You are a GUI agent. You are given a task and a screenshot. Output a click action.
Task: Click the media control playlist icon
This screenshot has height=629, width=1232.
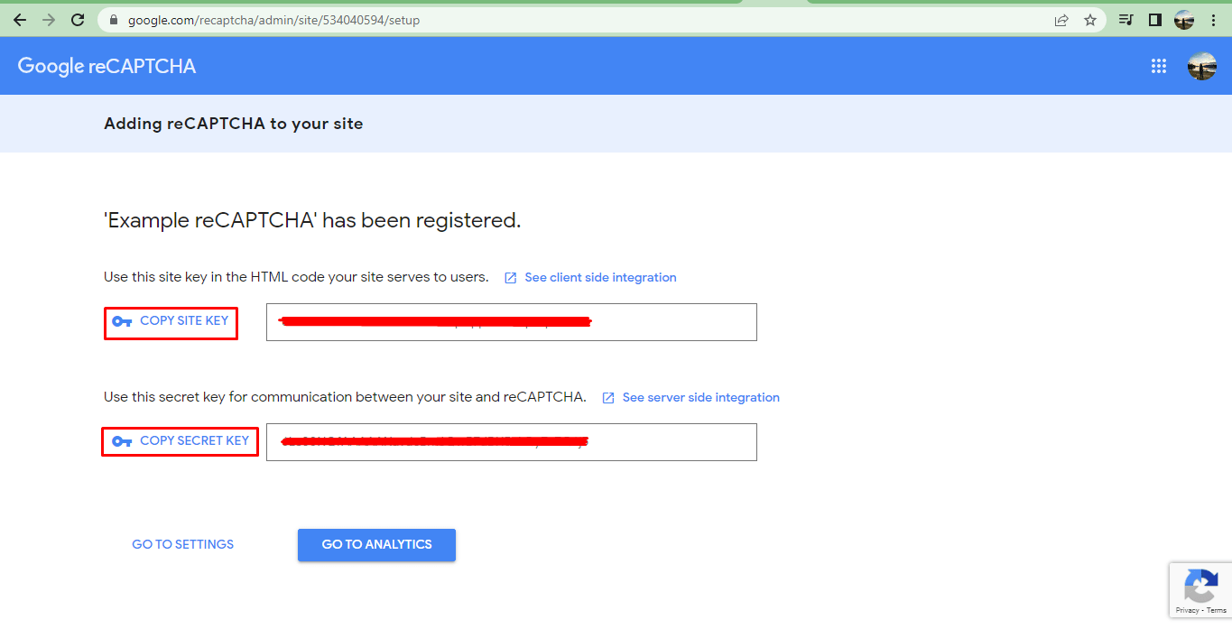coord(1125,20)
